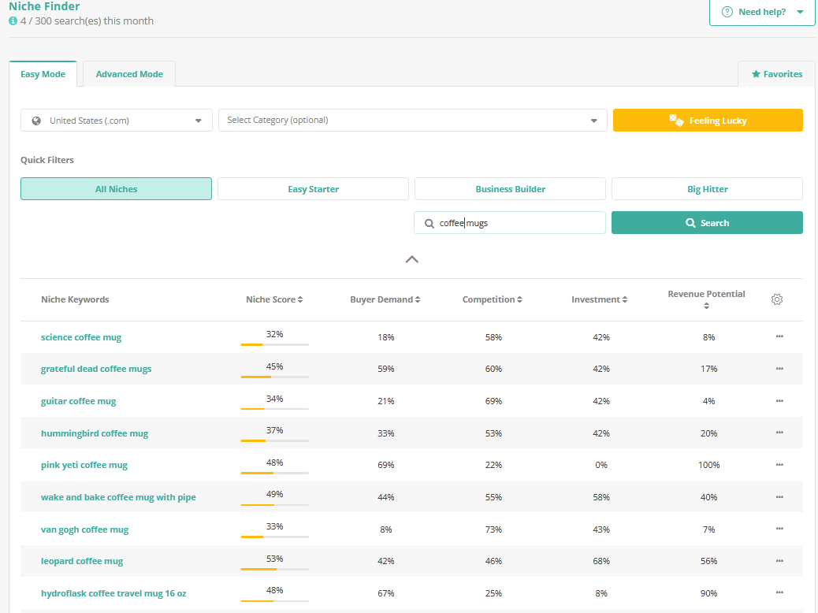Click the info icon beside search count
Viewport: 818px width, 613px height.
13,21
